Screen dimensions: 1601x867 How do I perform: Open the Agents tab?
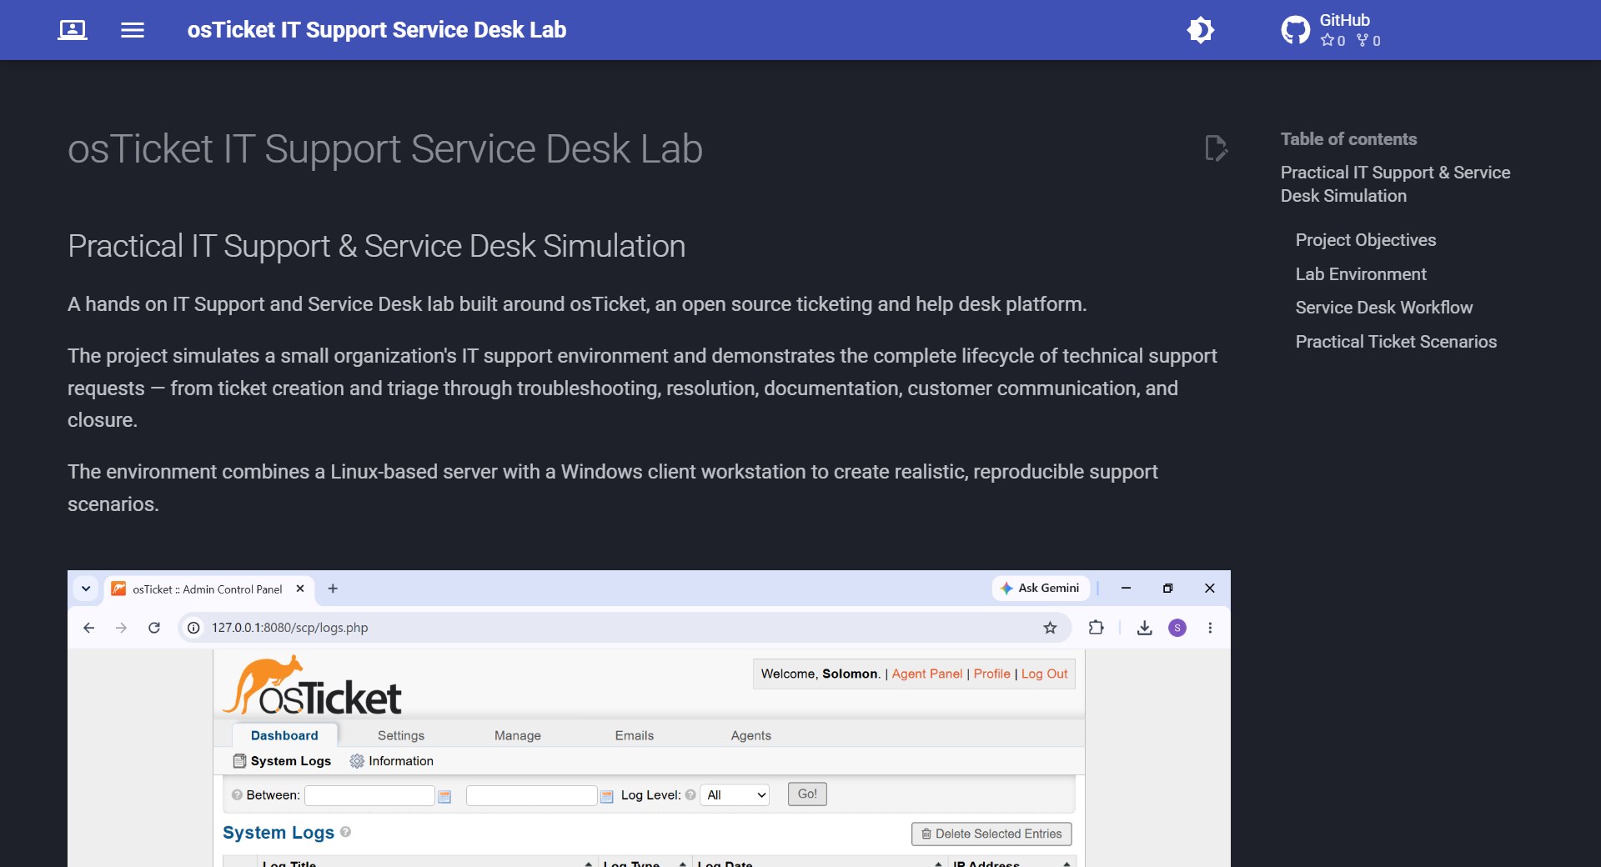(x=751, y=735)
